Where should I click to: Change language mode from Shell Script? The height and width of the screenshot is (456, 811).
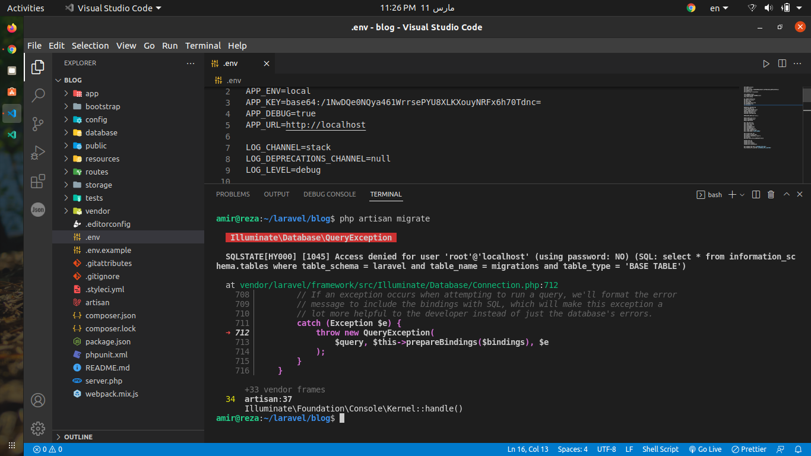coord(660,449)
